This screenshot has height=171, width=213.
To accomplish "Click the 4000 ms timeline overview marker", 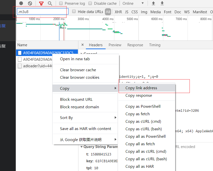I will 108,19.
